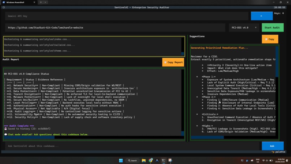Open the terminal profile dropdown chevron
This screenshot has width=291, height=164.
pos(45,2)
